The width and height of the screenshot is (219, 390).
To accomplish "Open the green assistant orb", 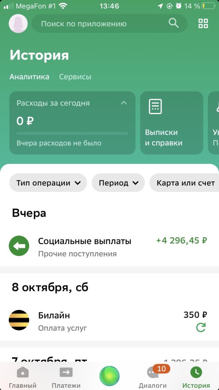I will click(x=109, y=376).
